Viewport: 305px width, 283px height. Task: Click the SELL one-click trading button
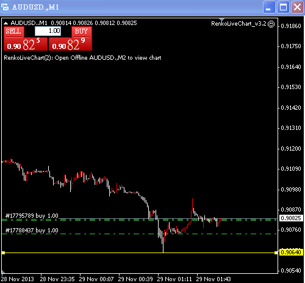[14, 32]
